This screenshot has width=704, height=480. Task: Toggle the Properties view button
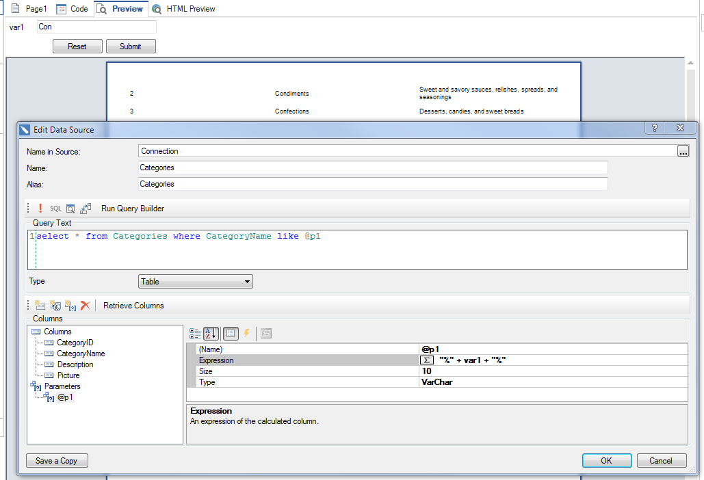click(x=231, y=333)
